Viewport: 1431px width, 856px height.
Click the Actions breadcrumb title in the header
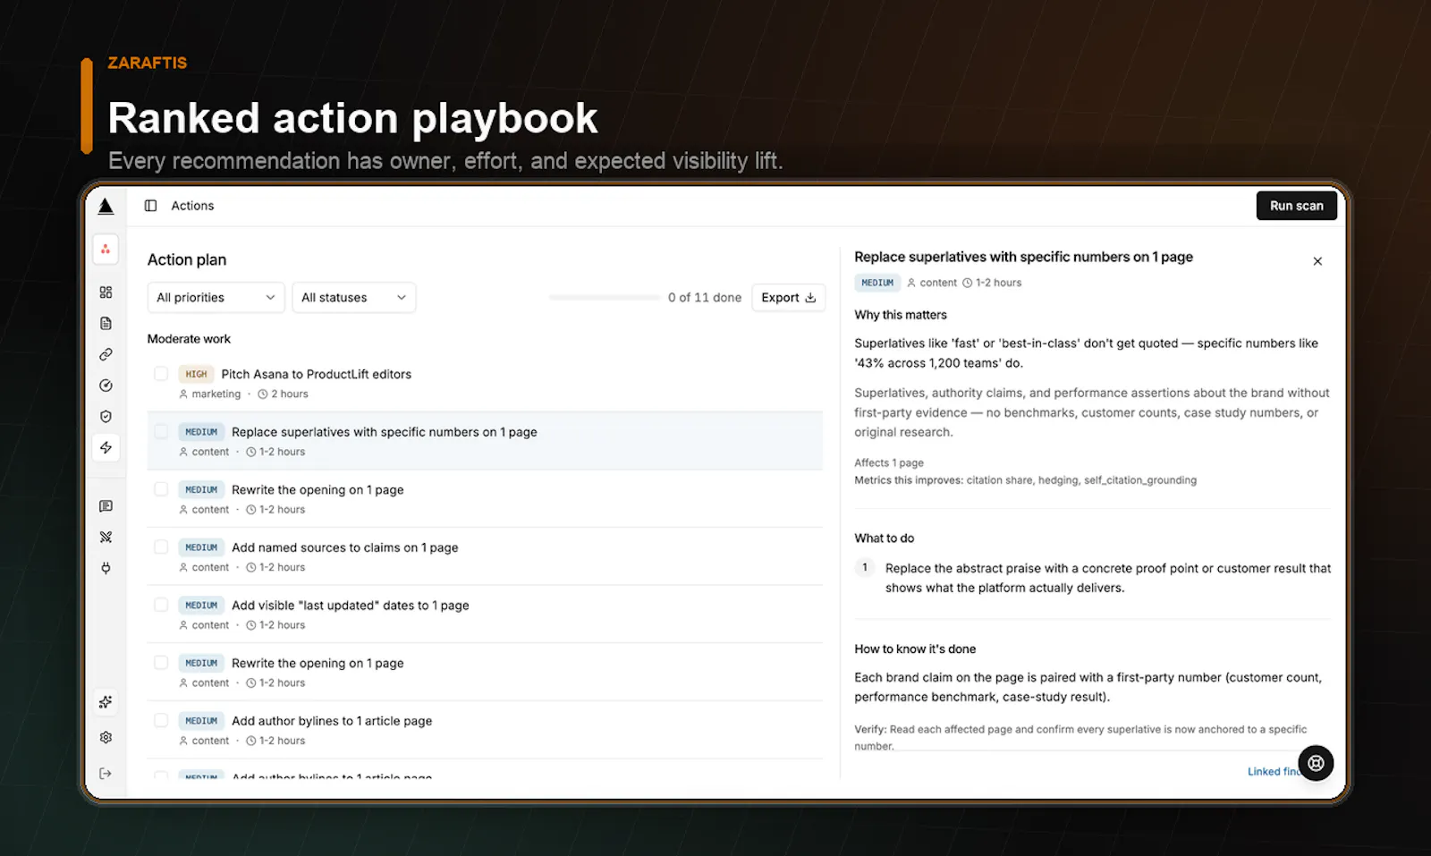click(x=192, y=206)
